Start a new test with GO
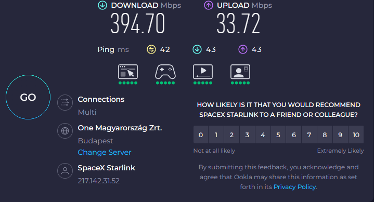Screen dimensions: 374x202 (28, 97)
